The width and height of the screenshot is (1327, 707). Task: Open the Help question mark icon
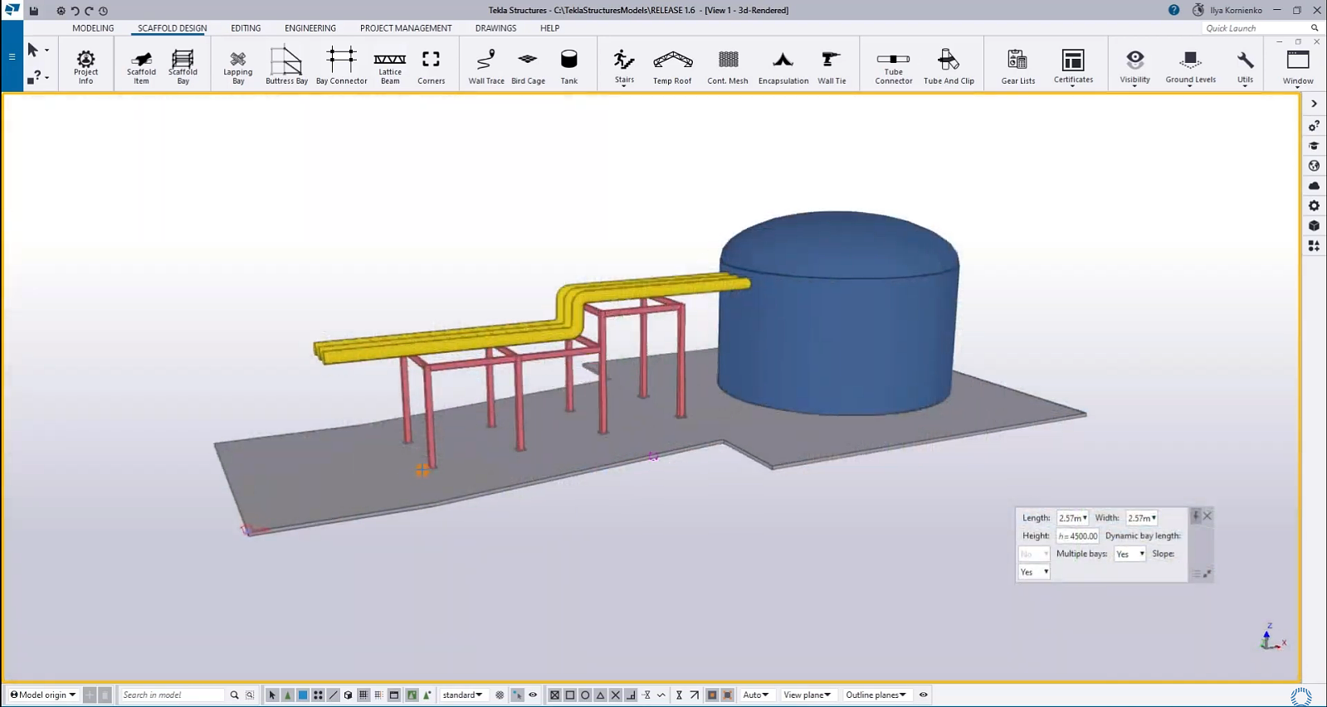point(1173,10)
